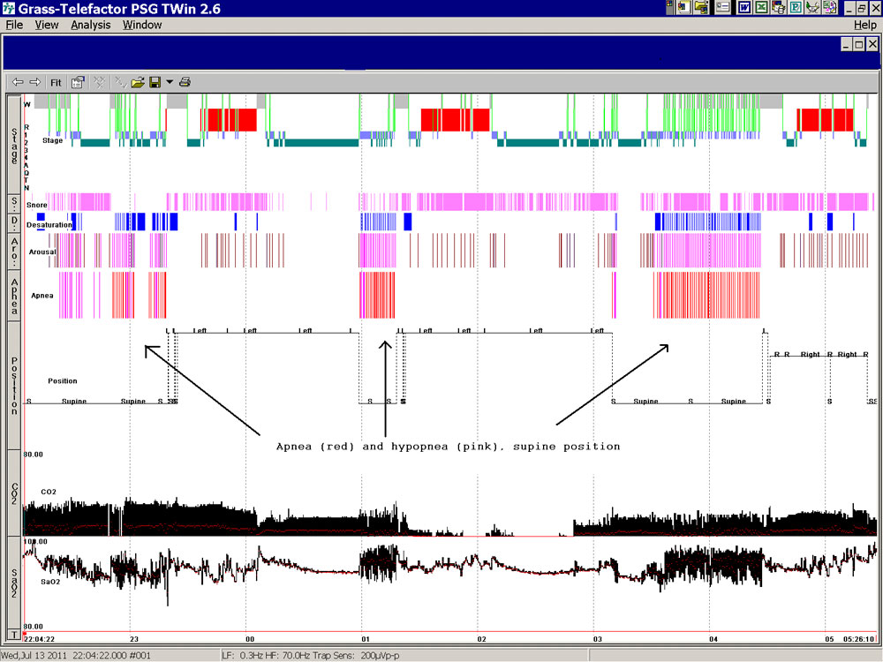Click the forward arrow toolbar icon
This screenshot has width=883, height=662.
[35, 82]
